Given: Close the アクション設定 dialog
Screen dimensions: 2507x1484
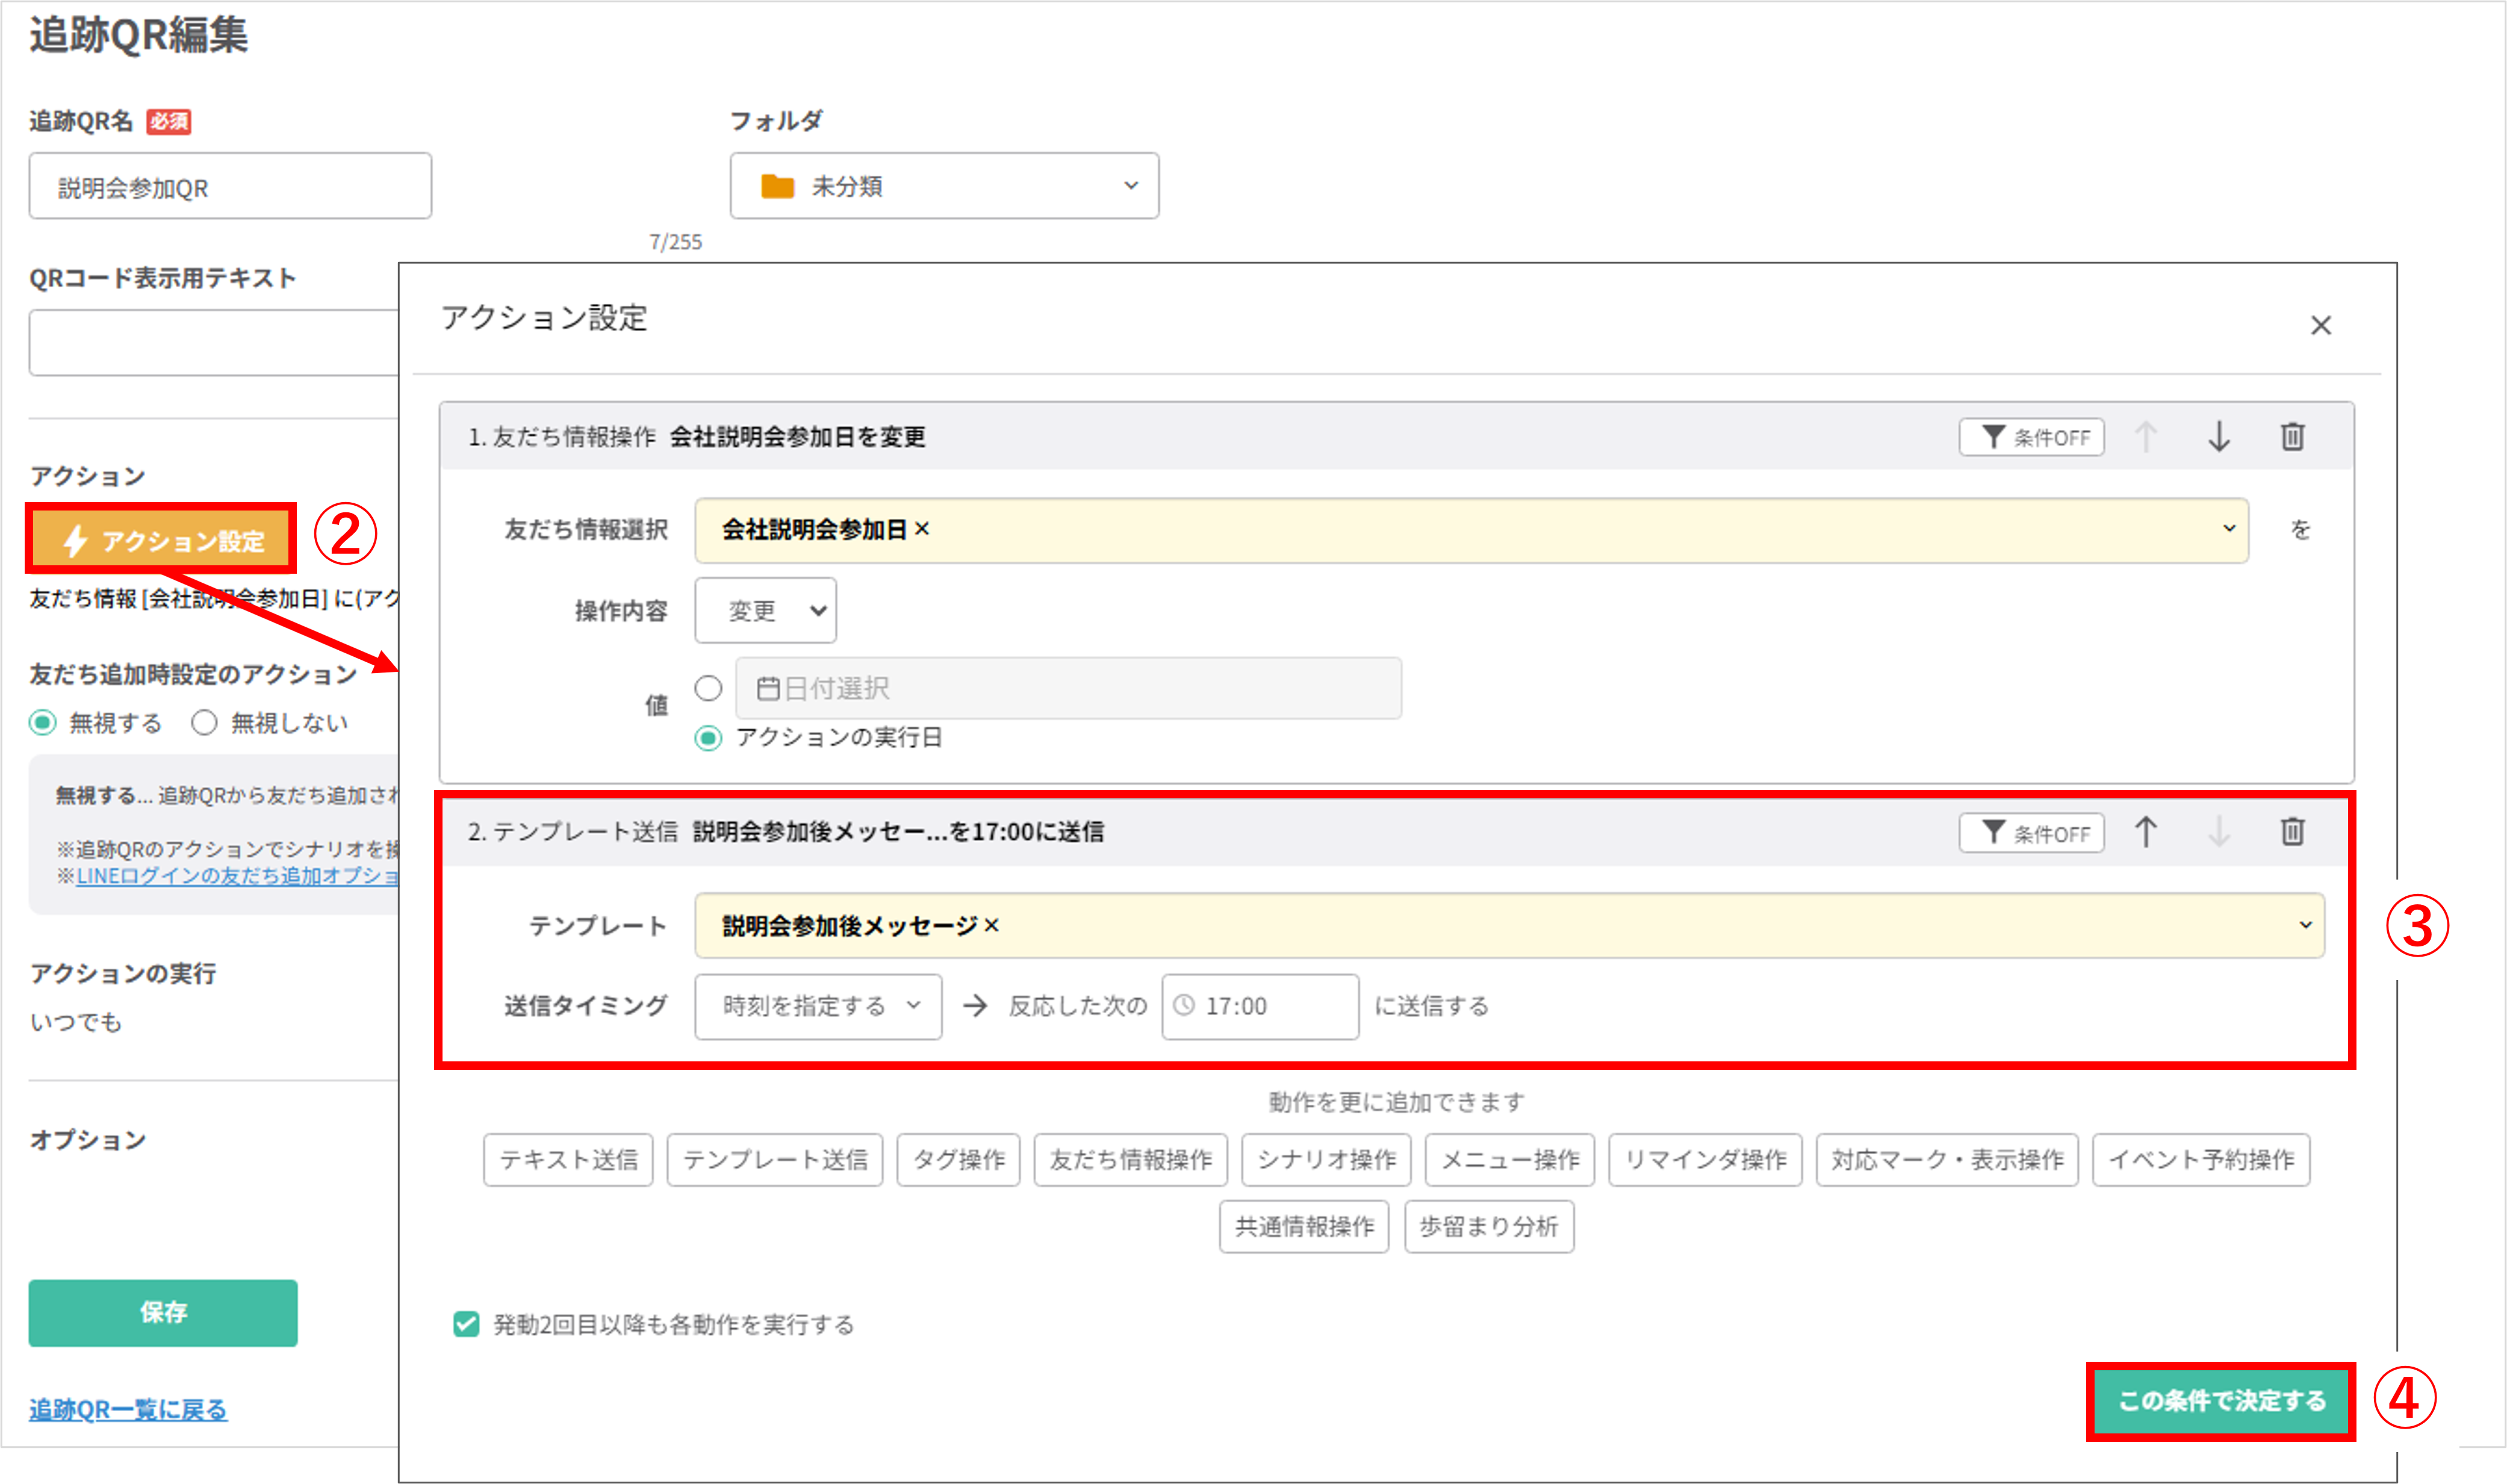Looking at the screenshot, I should click(2321, 325).
